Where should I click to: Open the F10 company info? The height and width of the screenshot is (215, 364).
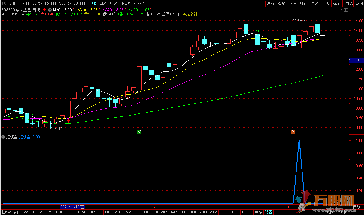[x=326, y=3]
